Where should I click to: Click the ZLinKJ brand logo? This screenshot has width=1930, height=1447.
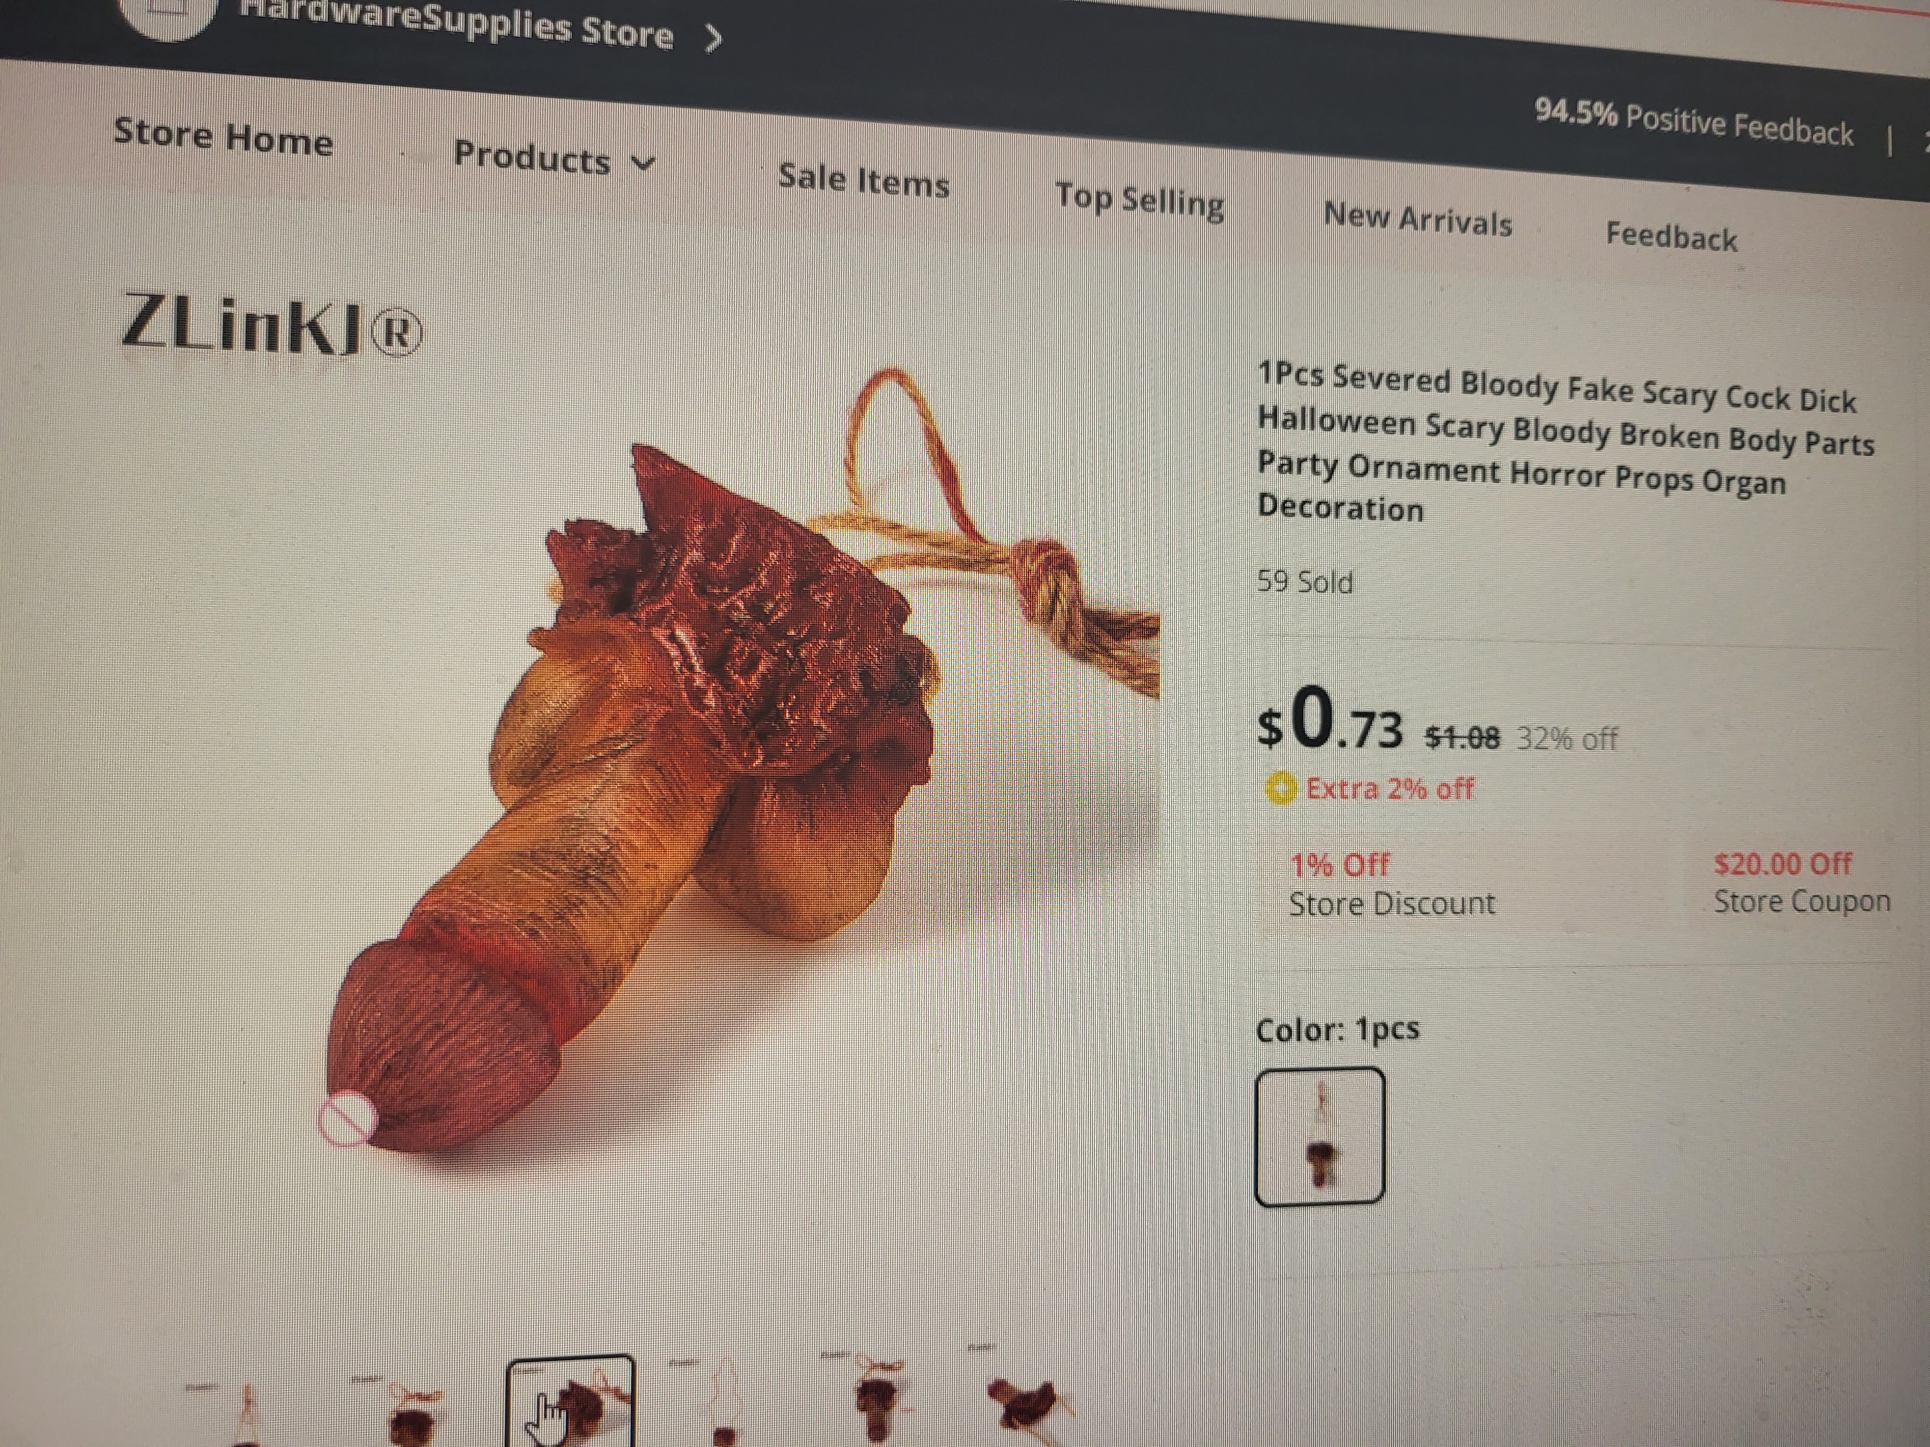point(271,325)
